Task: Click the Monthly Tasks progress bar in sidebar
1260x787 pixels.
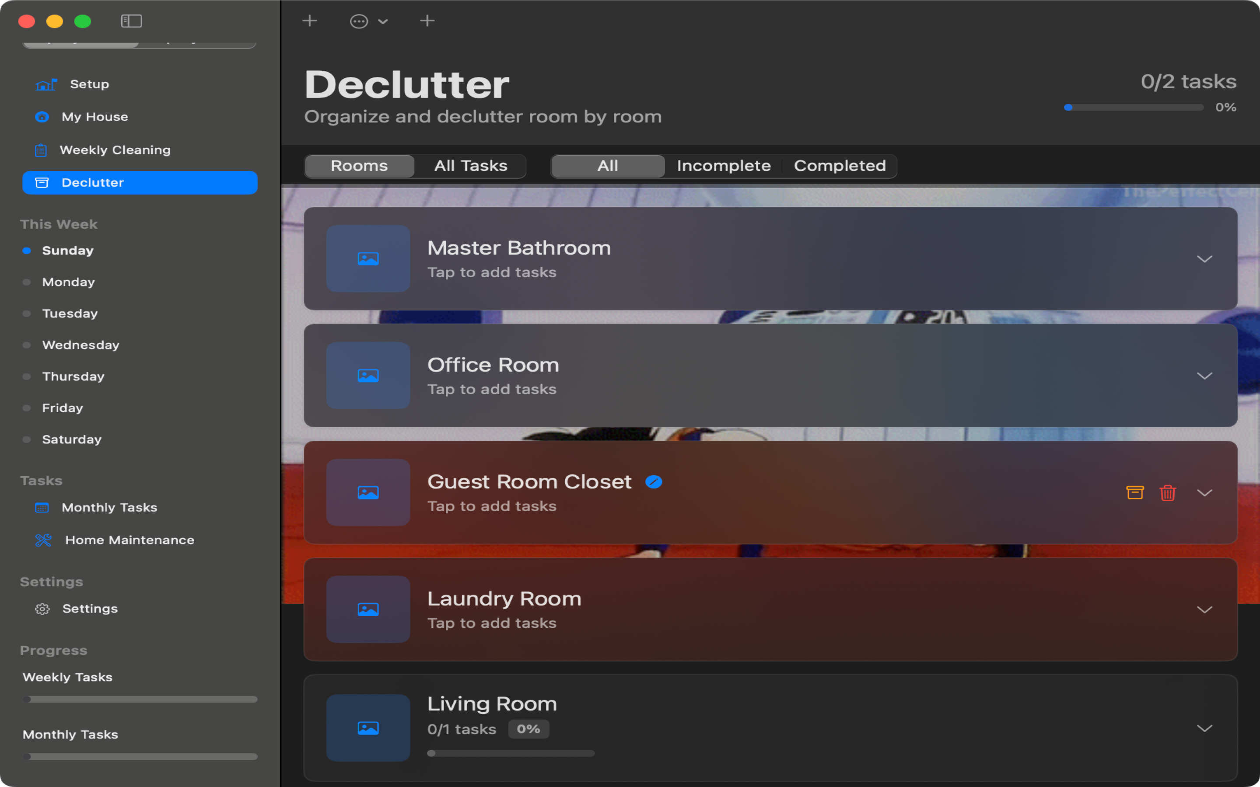Action: coord(140,757)
